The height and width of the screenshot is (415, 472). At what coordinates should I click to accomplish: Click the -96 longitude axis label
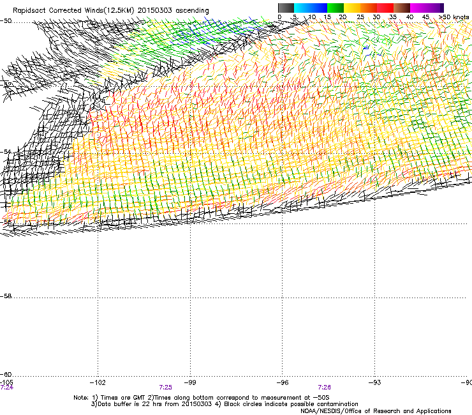tap(283, 382)
